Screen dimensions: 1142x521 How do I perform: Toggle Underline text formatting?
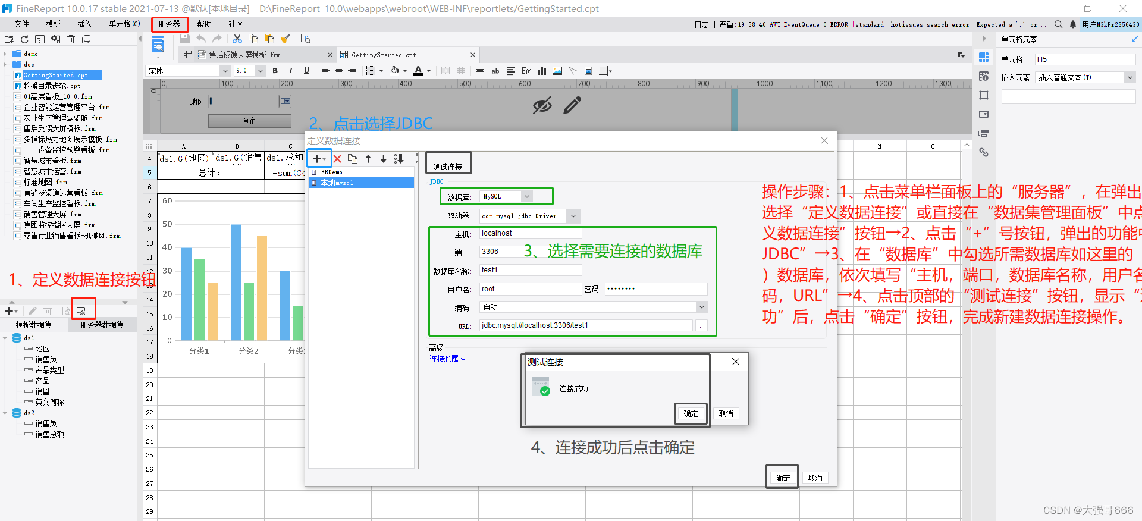[x=306, y=71]
